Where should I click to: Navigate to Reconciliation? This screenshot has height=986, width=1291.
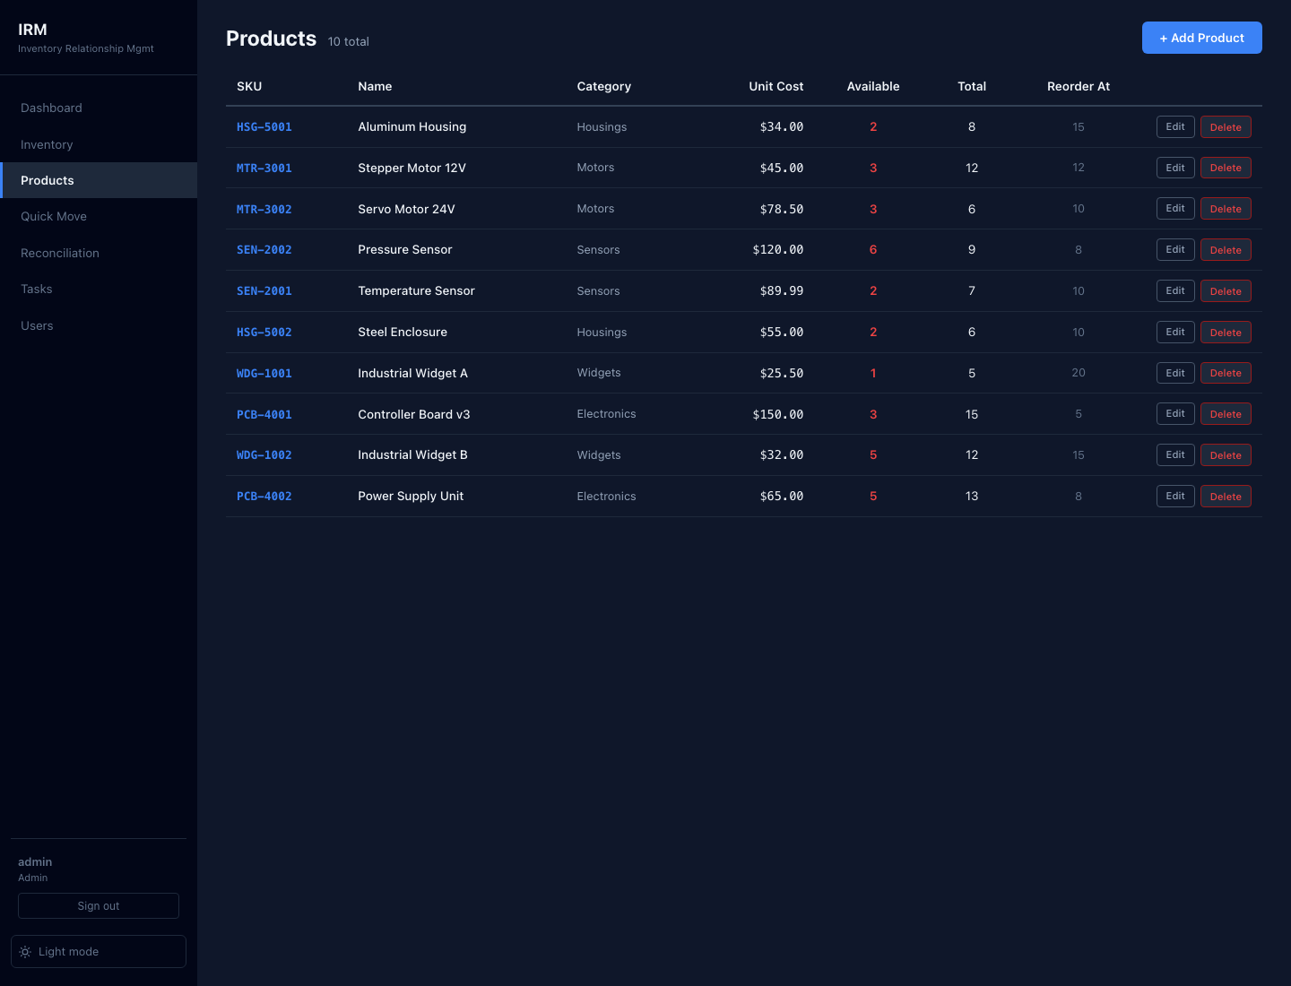(x=99, y=253)
